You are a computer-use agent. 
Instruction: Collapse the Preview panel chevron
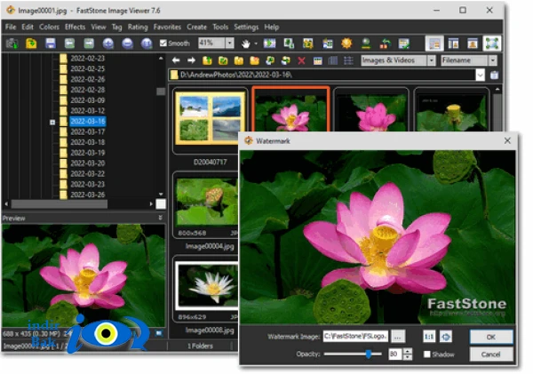pos(161,218)
